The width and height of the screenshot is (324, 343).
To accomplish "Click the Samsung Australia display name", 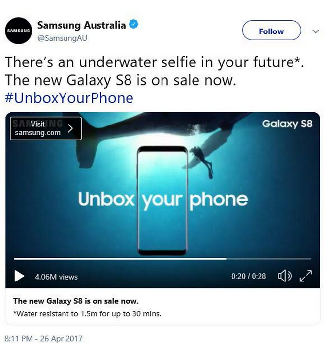I will [x=81, y=25].
